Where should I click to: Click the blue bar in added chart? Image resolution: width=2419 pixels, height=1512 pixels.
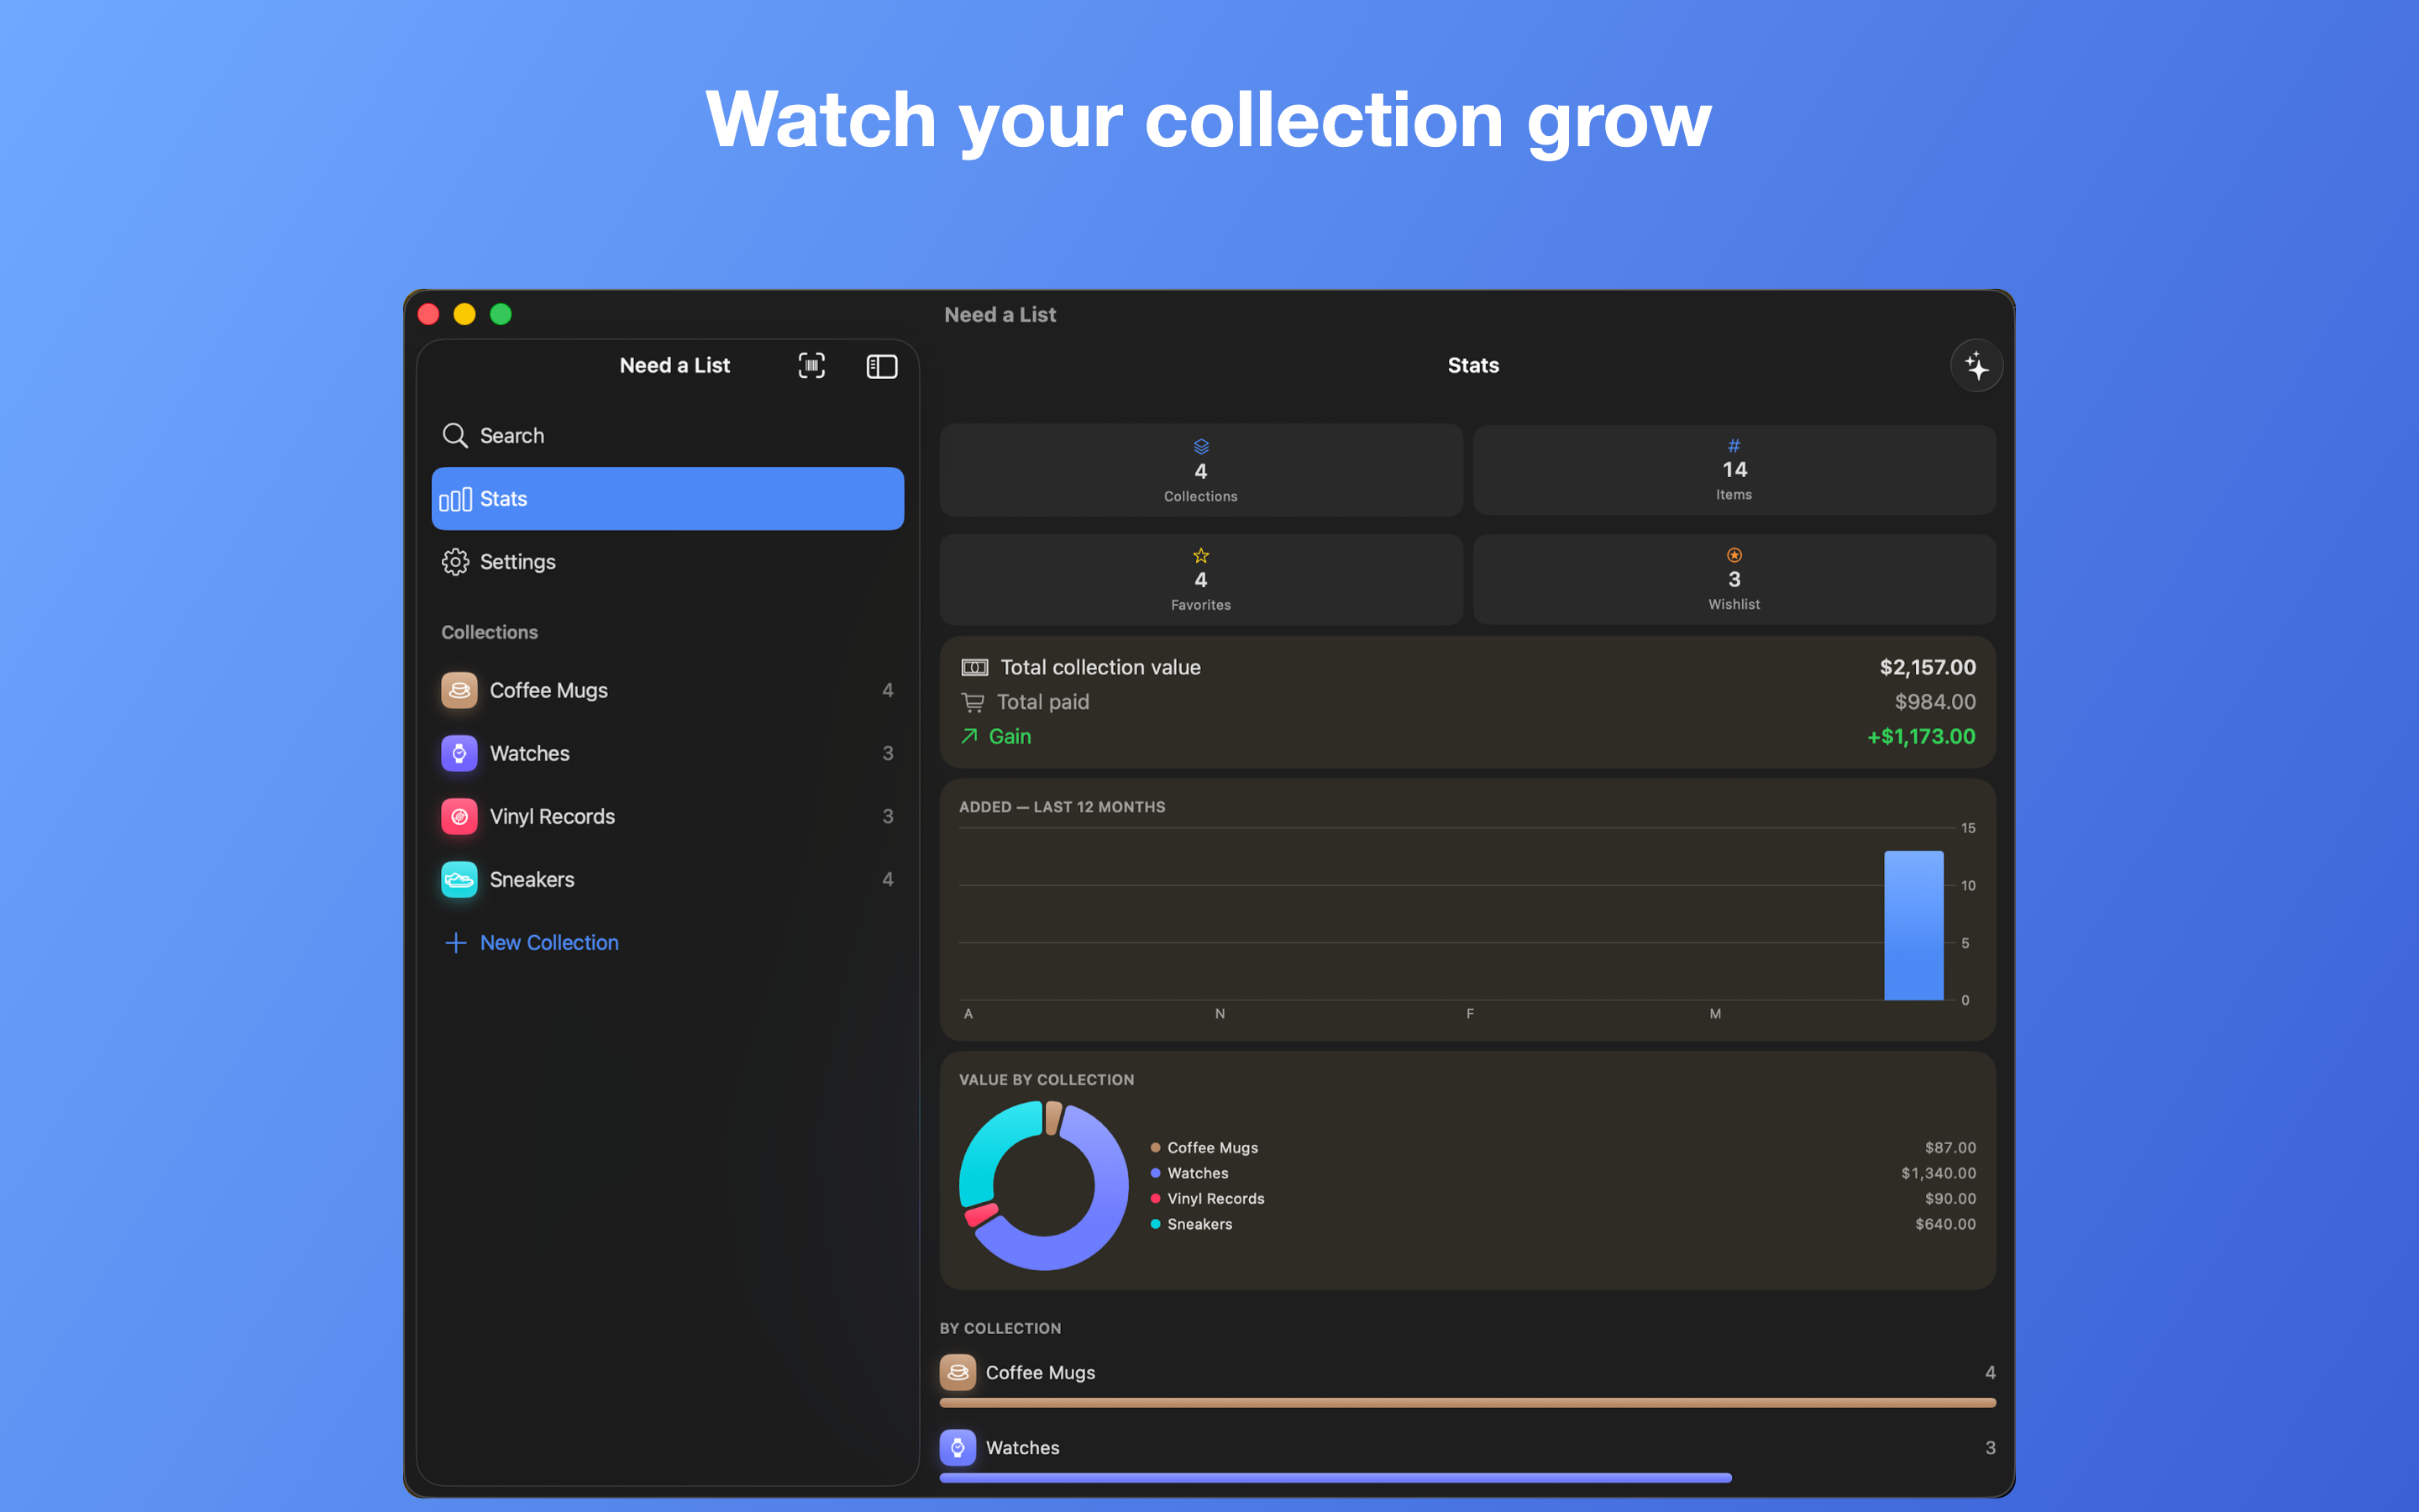tap(1913, 925)
